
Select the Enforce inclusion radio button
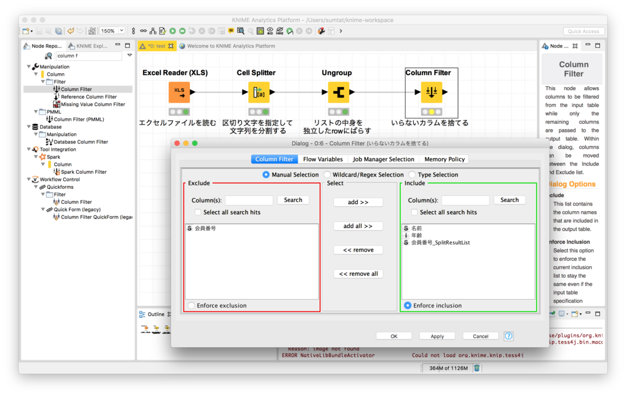tap(408, 306)
